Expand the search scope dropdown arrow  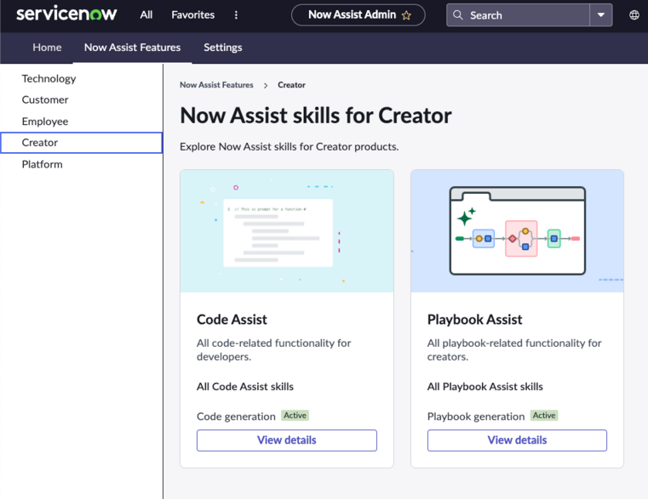click(x=601, y=15)
